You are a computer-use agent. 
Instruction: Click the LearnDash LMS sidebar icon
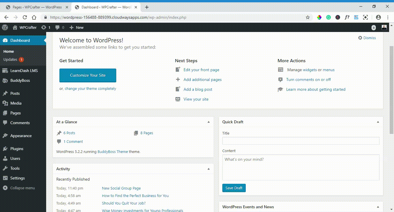[x=5, y=71]
